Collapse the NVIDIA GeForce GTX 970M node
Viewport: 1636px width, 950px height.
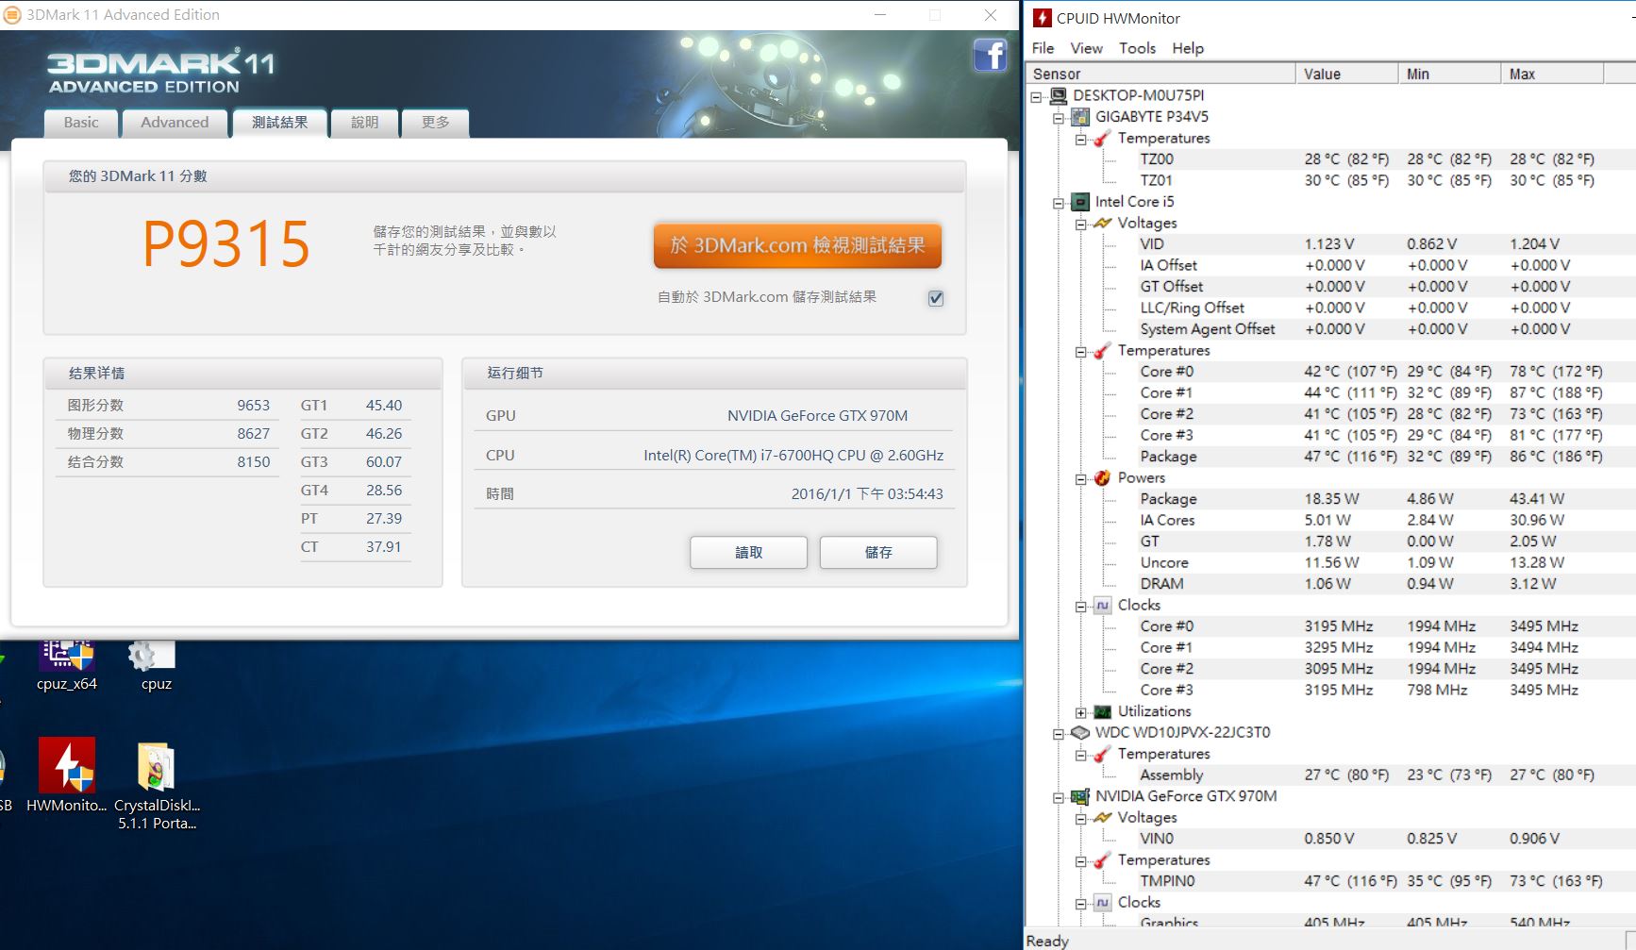pyautogui.click(x=1059, y=797)
